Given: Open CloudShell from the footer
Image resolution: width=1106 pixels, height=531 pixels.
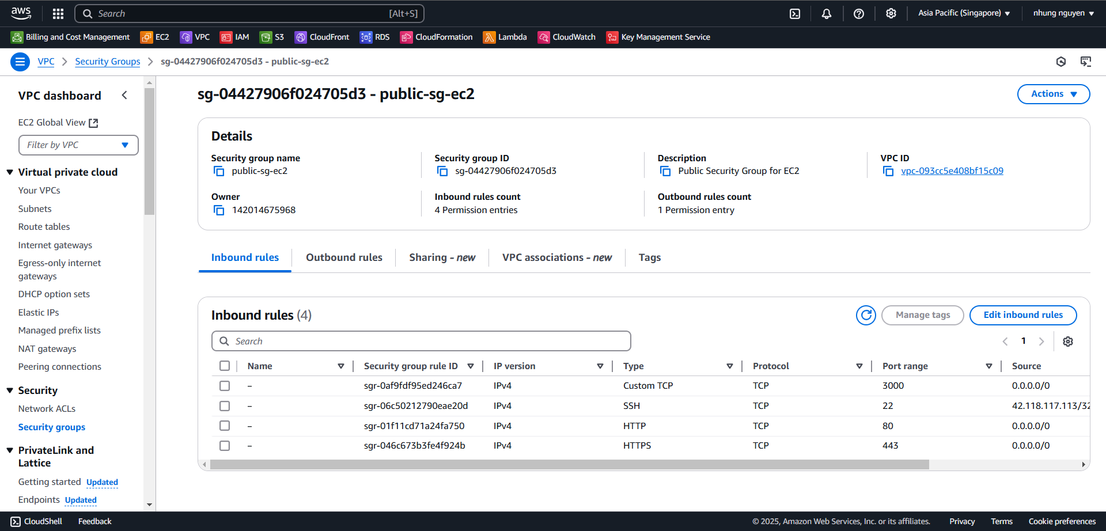Looking at the screenshot, I should coord(36,522).
